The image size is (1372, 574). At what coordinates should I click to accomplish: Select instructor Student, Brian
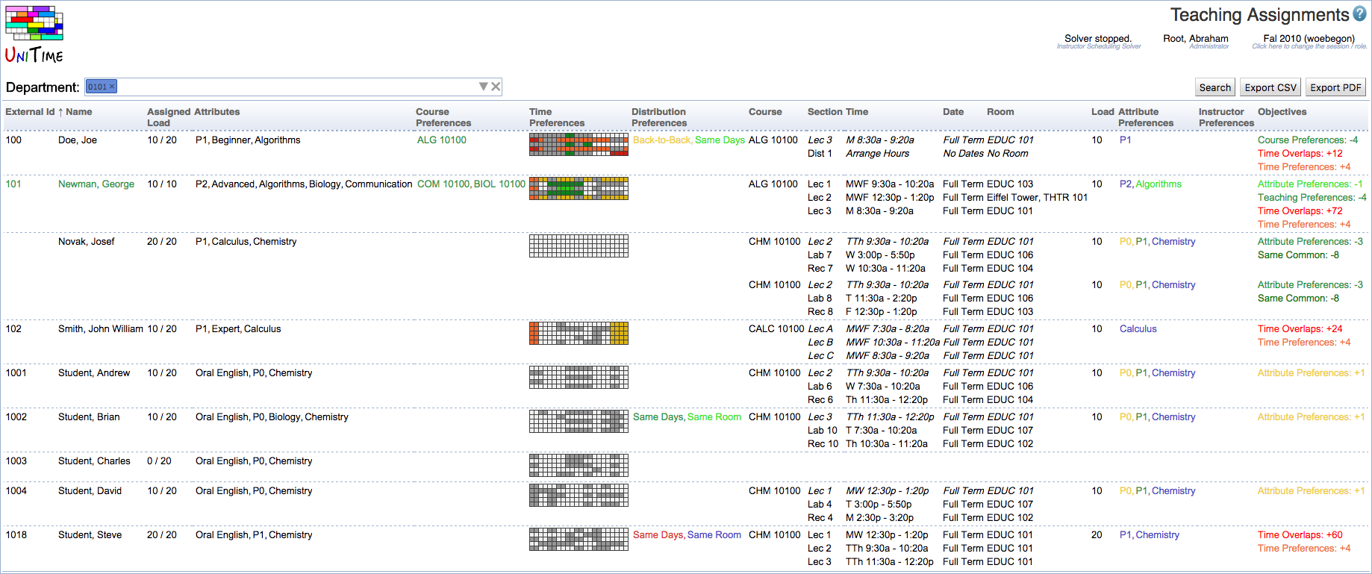[89, 417]
